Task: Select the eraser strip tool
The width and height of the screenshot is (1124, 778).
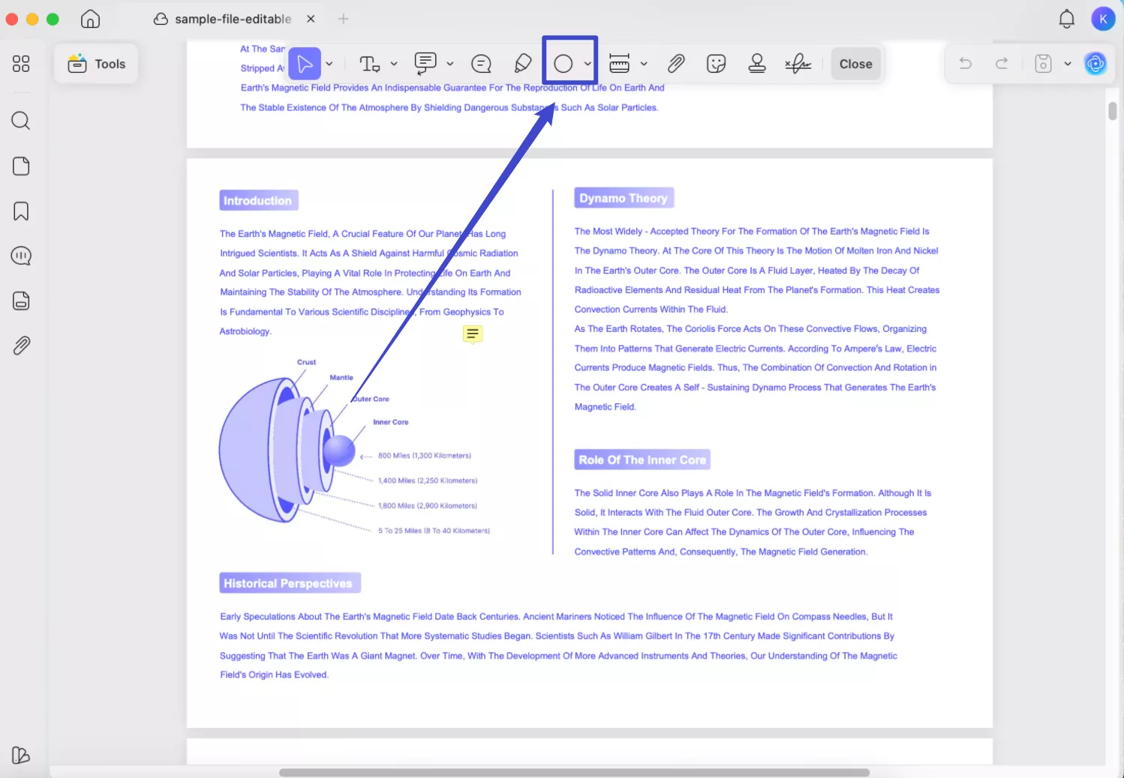Action: coord(619,64)
